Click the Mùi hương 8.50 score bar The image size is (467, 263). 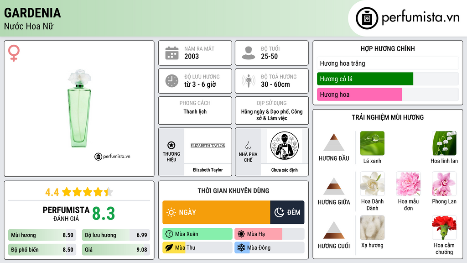(x=42, y=235)
